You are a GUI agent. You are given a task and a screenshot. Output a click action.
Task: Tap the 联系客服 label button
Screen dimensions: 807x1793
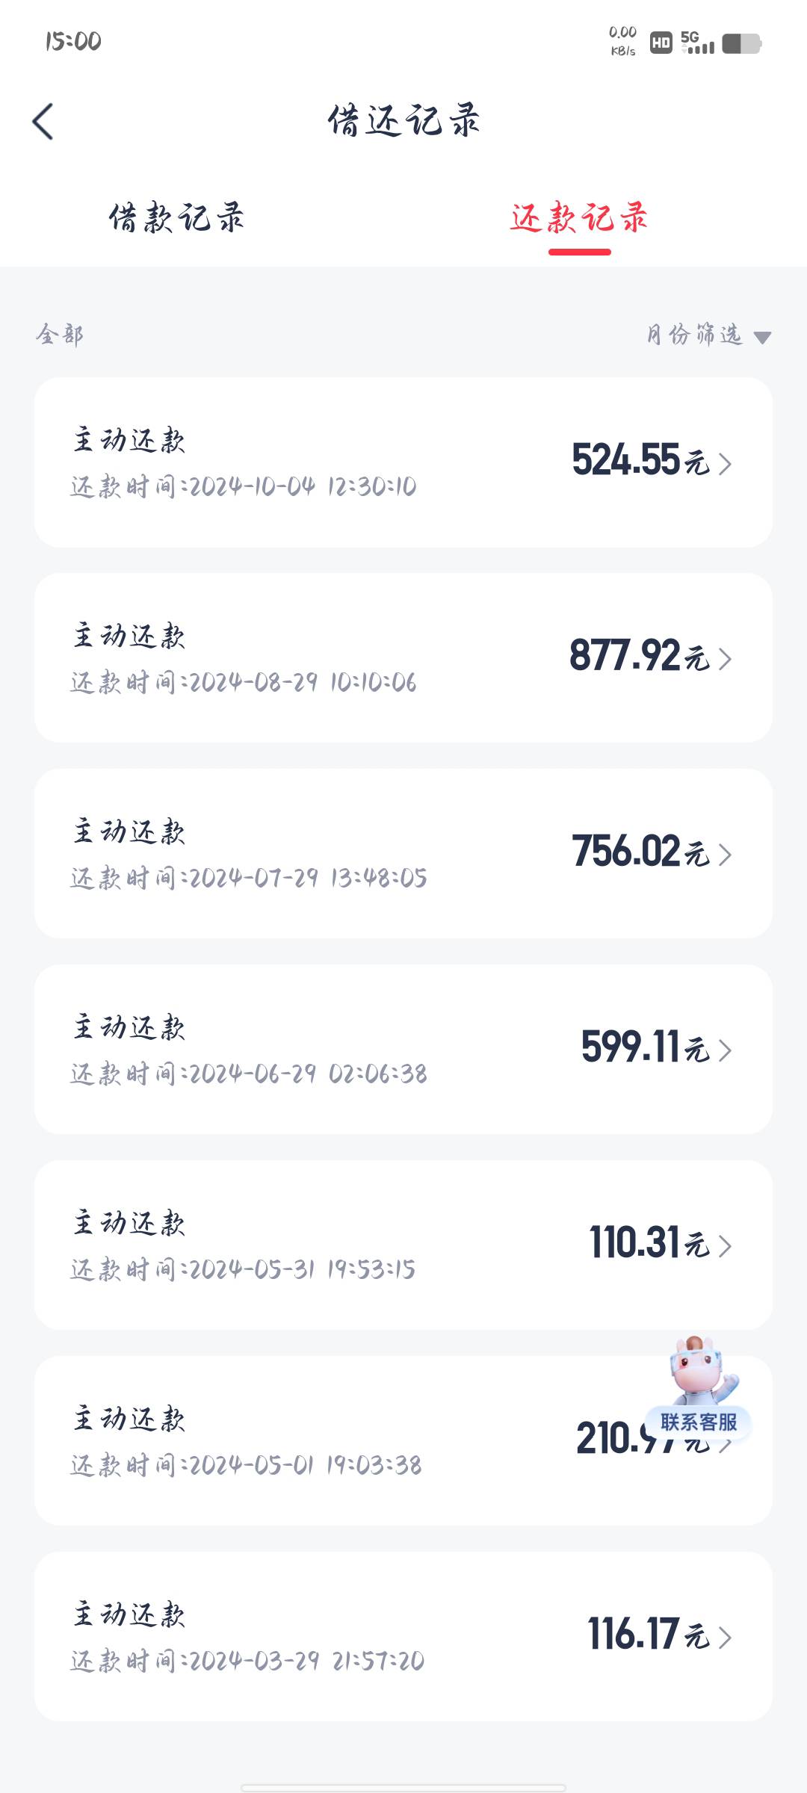point(699,1422)
